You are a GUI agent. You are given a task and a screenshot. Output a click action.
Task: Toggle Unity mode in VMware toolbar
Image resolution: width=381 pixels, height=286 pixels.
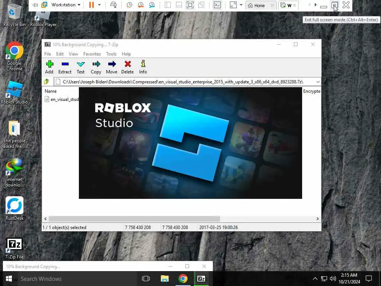[x=201, y=5]
